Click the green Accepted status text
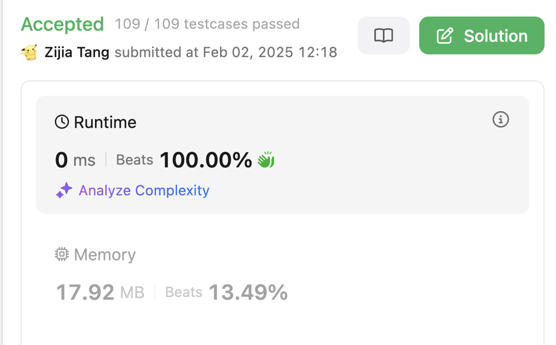This screenshot has width=556, height=345. pyautogui.click(x=62, y=24)
